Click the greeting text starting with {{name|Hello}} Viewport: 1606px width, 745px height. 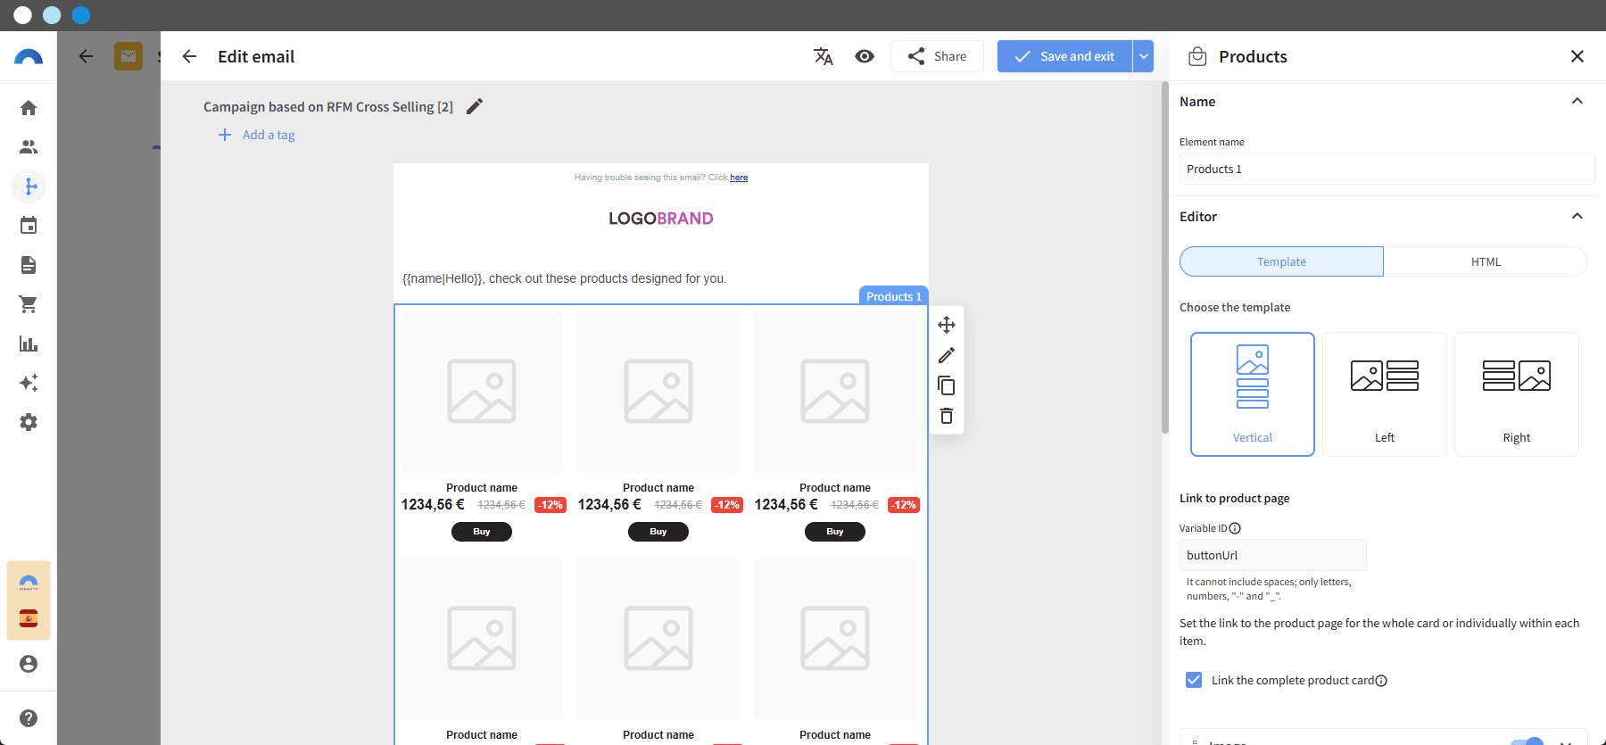point(565,278)
